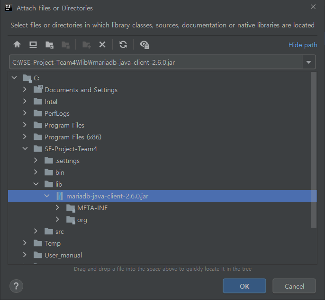This screenshot has height=300, width=325.
Task: Expand the META-INF folder
Action: click(57, 207)
